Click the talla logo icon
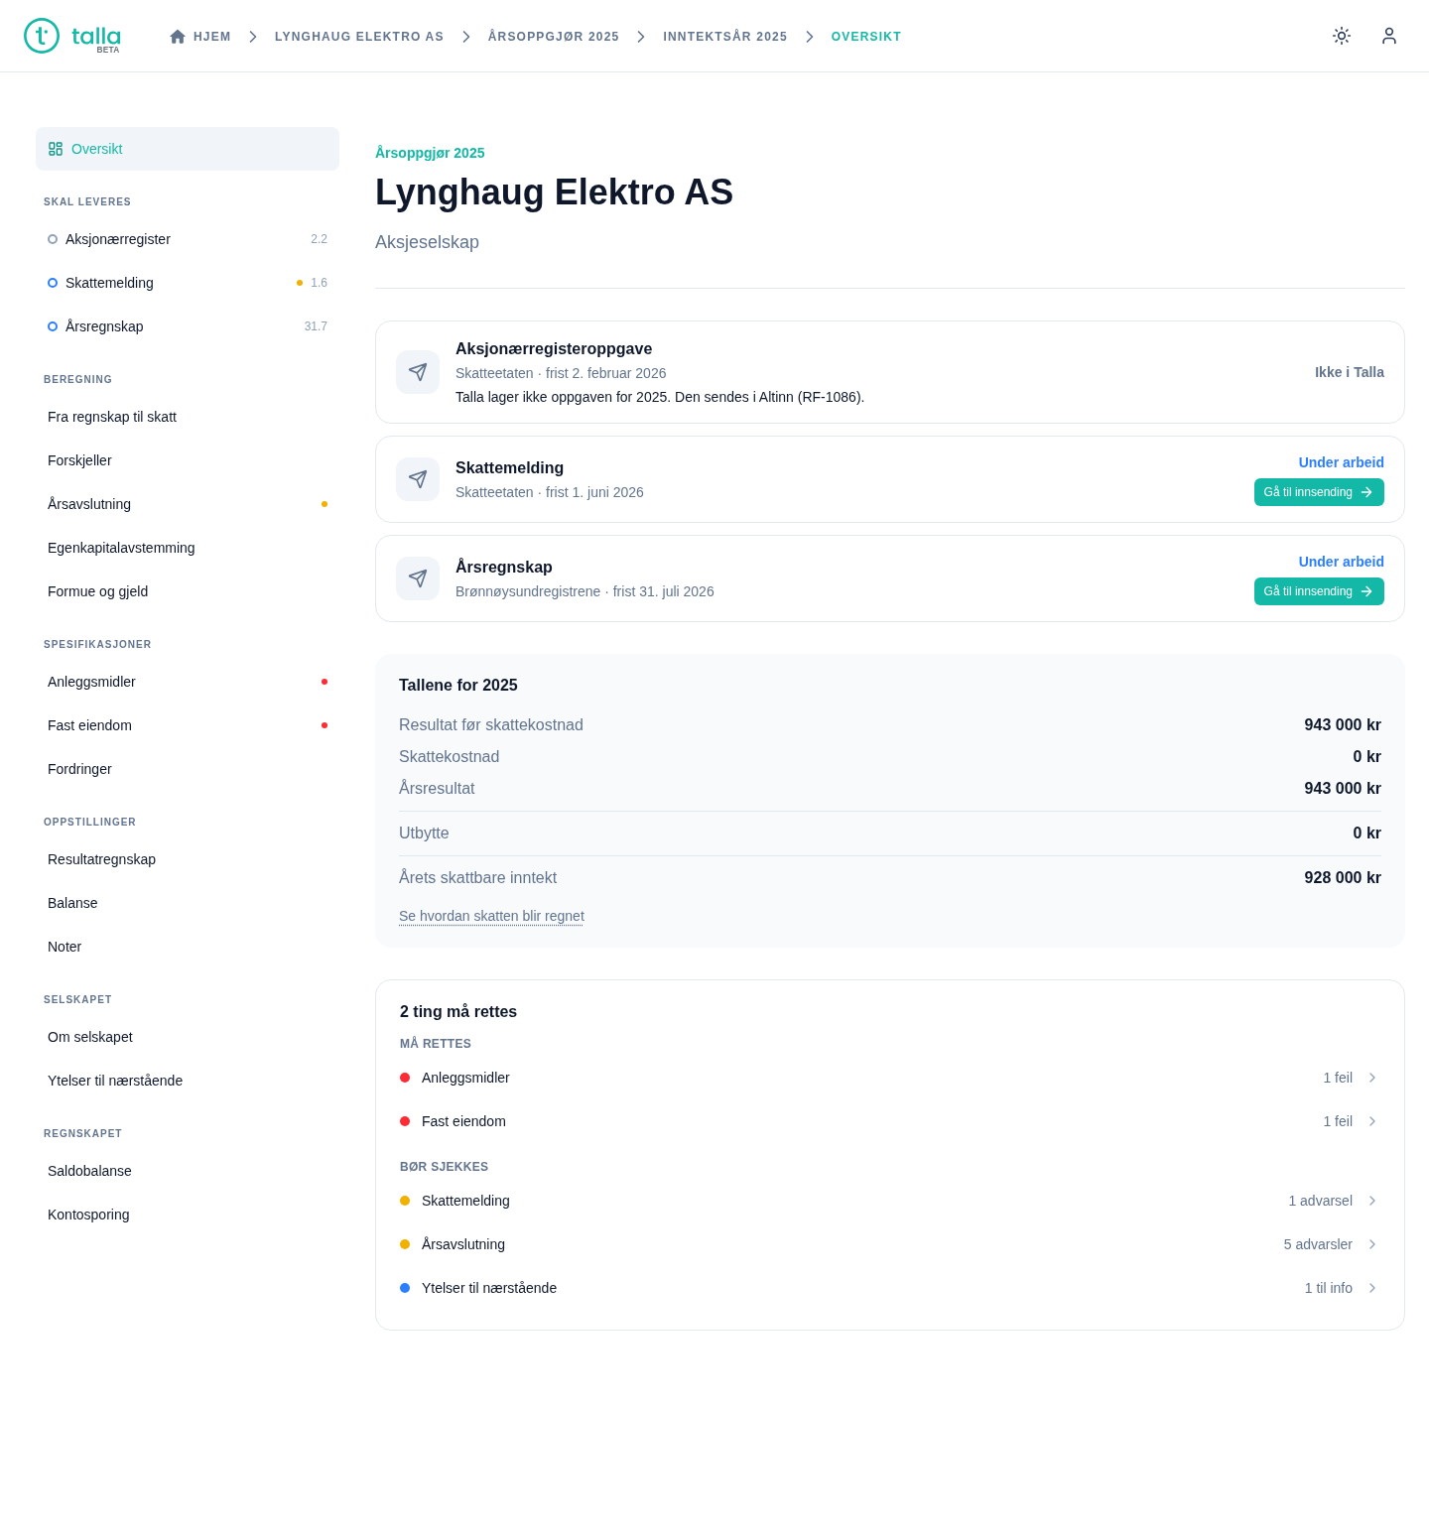The image size is (1429, 1537). (42, 36)
